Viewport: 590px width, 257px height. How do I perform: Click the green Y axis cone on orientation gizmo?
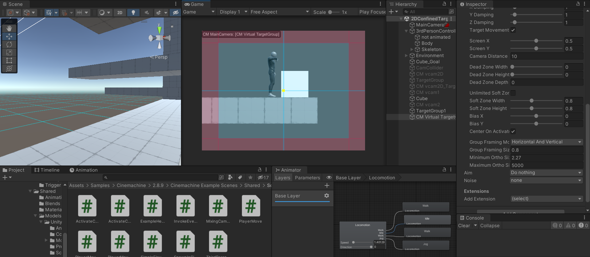click(159, 30)
